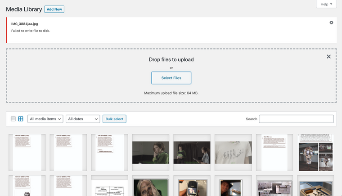Expand the All dates filter
342x196 pixels.
point(83,119)
